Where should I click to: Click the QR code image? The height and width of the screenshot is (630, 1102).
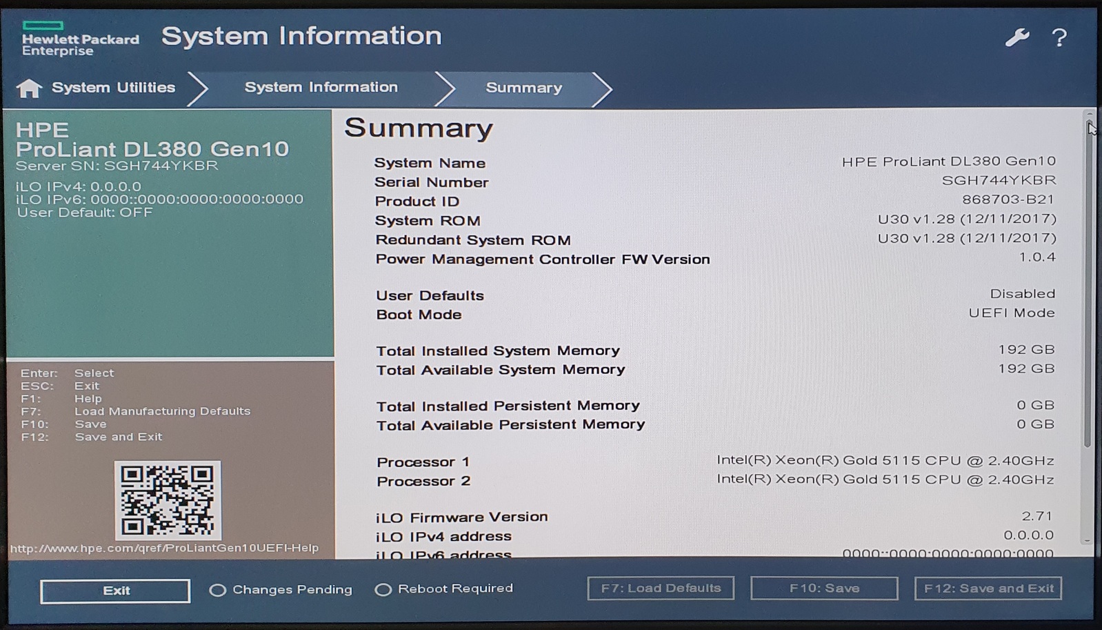[168, 500]
